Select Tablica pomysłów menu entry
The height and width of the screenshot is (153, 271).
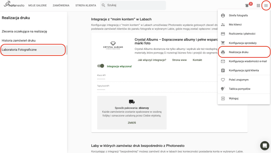tap(243, 89)
